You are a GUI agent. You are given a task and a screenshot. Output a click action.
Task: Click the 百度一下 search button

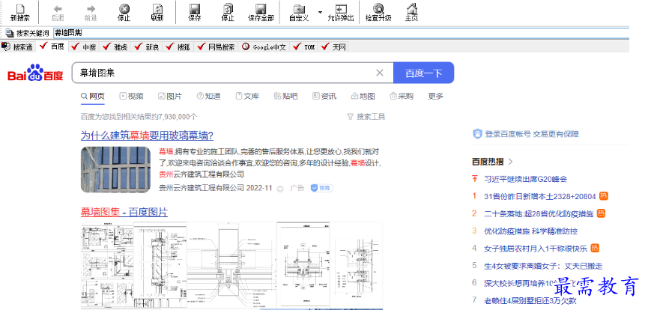pos(424,73)
